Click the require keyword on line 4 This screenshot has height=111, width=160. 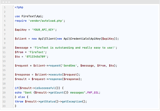[x=21, y=21]
